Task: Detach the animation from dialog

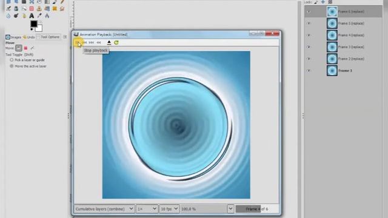Action: [x=109, y=42]
